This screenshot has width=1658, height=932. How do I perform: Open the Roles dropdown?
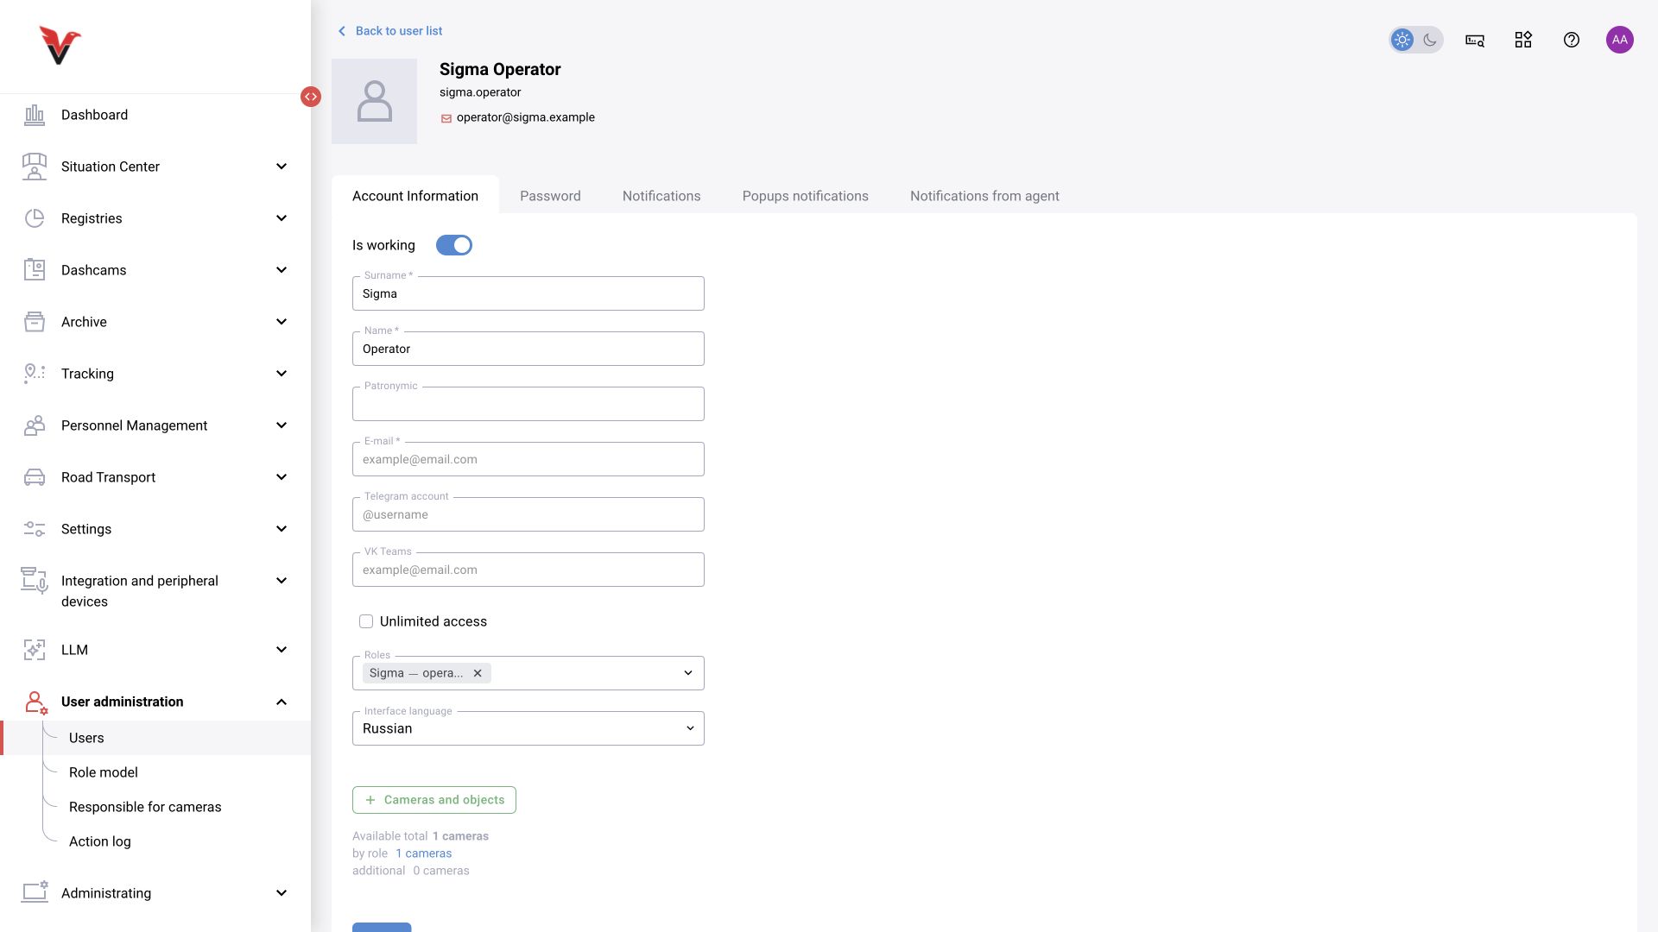point(688,673)
